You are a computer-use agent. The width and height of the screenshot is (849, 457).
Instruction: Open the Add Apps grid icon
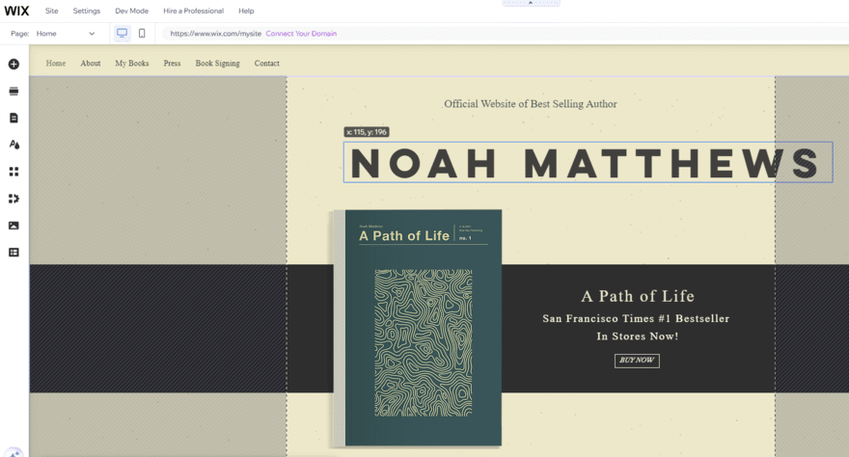click(x=14, y=172)
